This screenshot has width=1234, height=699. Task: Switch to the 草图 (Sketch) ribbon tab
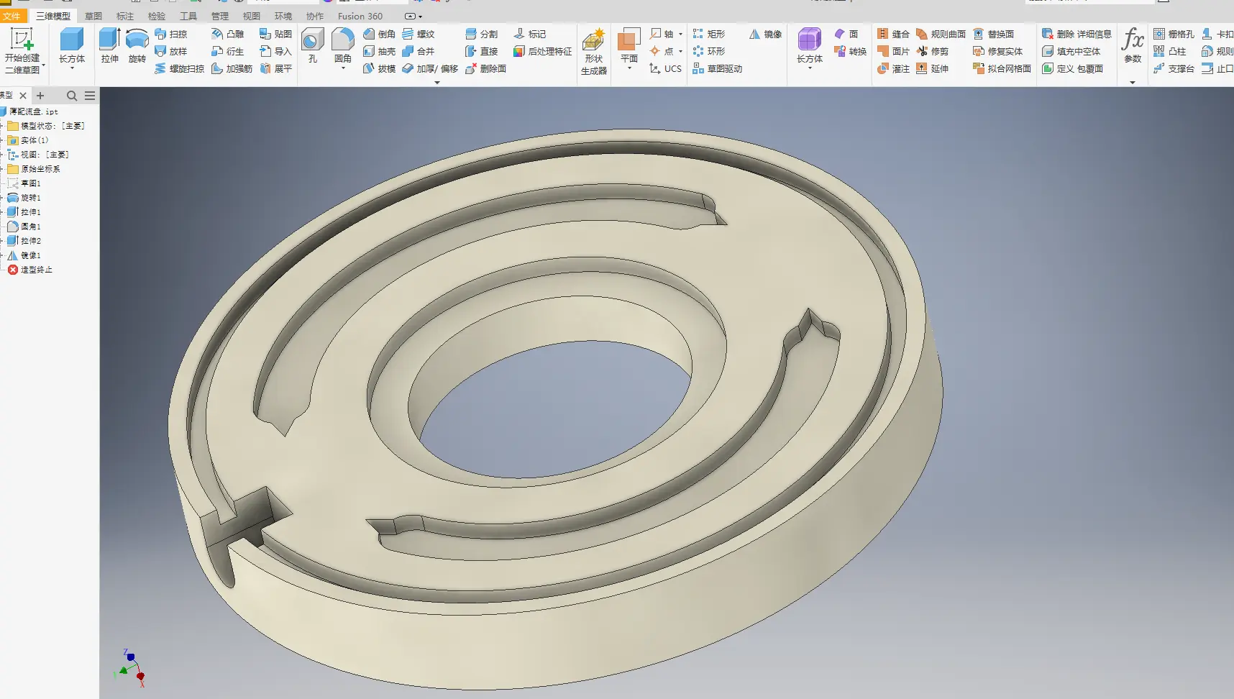[x=93, y=16]
